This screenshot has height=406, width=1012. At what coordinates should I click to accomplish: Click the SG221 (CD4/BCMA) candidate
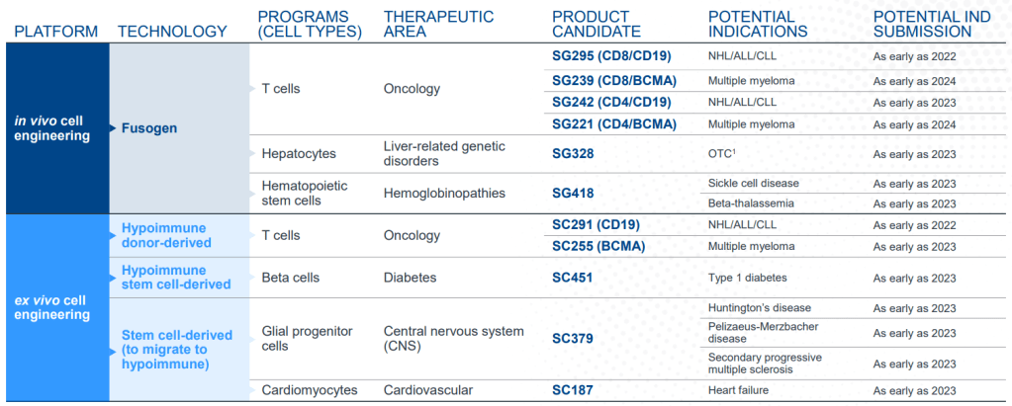tap(614, 123)
